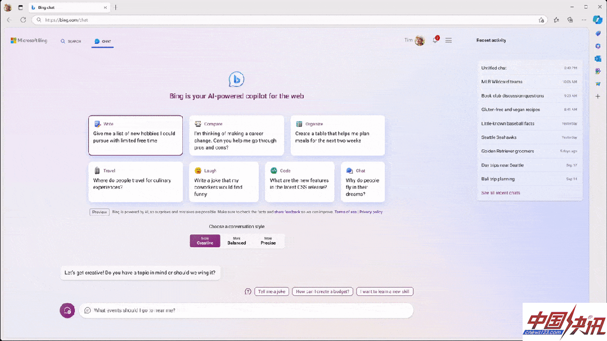Screen dimensions: 607x341
Task: Open a new browser tab
Action: pos(115,7)
